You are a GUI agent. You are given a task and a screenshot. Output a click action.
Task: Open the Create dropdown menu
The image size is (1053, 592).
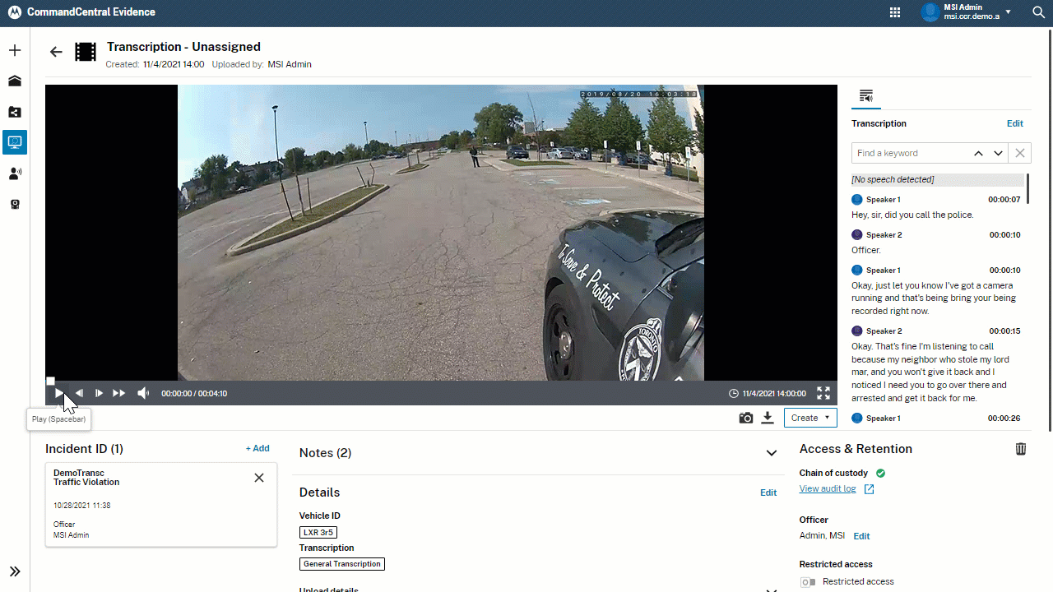(809, 418)
